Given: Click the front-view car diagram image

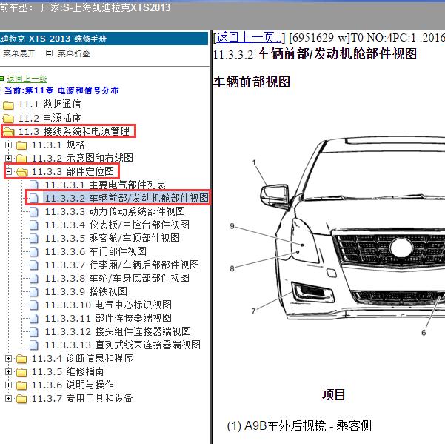Looking at the screenshot, I should coord(338,236).
